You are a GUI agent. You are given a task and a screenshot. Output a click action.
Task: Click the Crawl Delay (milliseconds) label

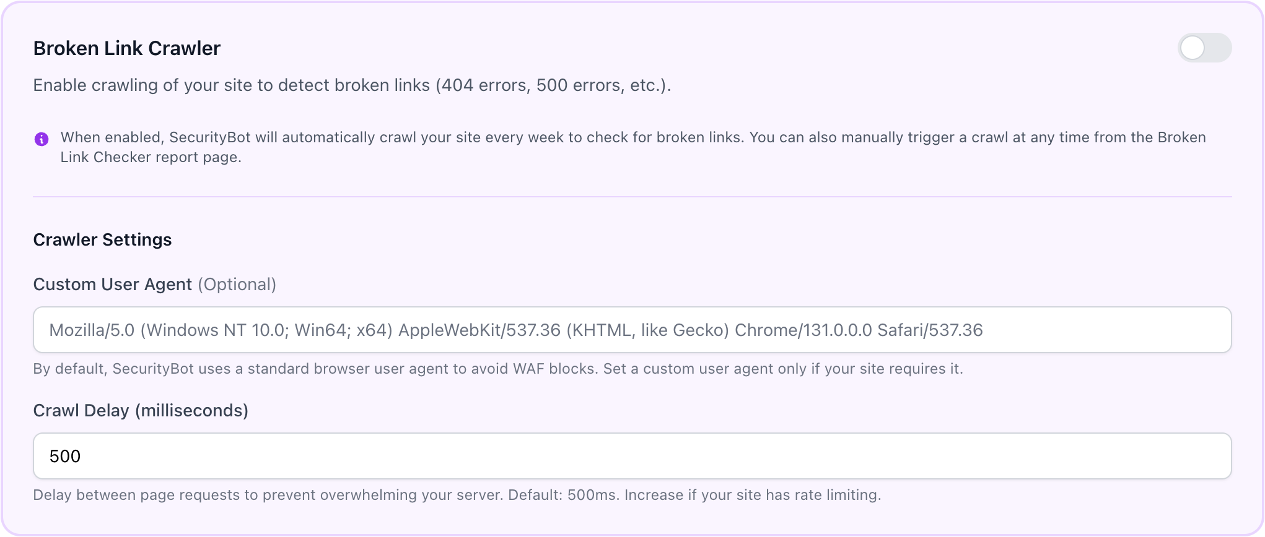pyautogui.click(x=141, y=411)
